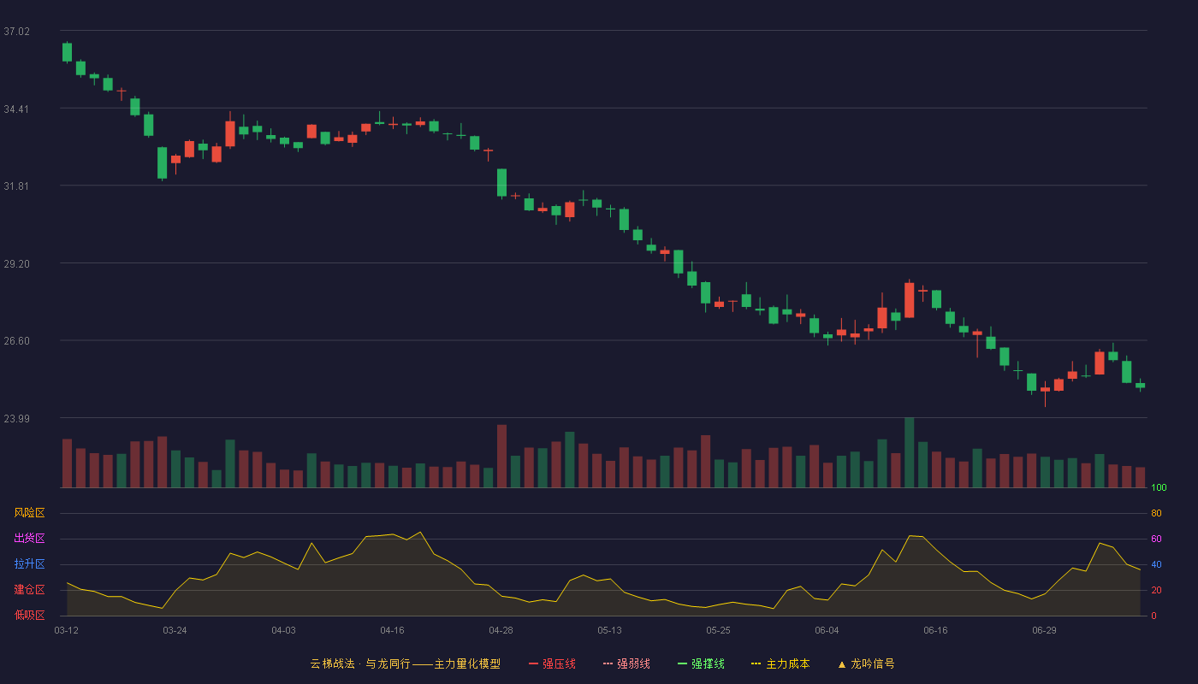
Task: Toggle the 强压线 legend series
Action: coord(552,663)
